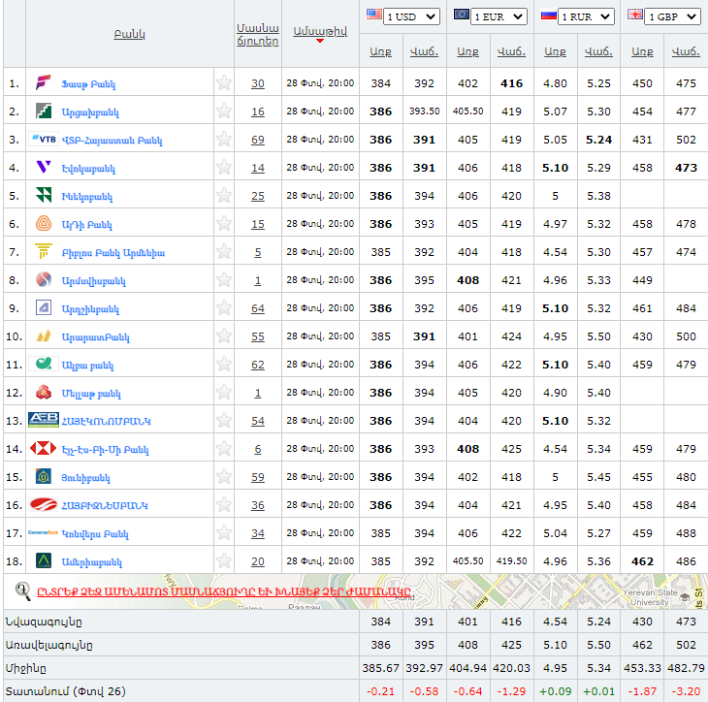This screenshot has height=702, width=708.
Task: Toggle favorite star for row 14 HSBC
Action: pyautogui.click(x=223, y=448)
